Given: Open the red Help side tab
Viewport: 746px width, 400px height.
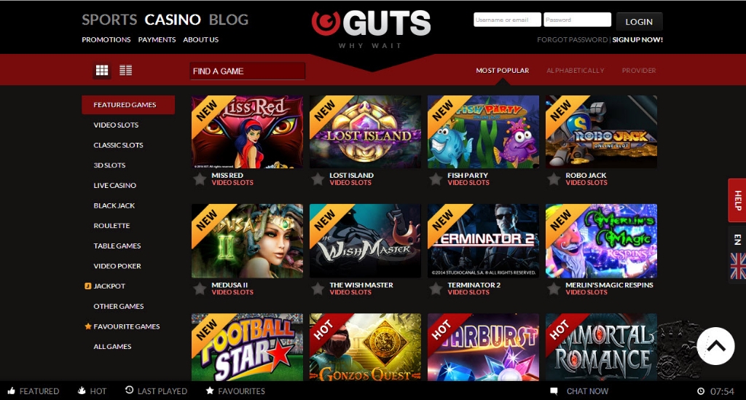Looking at the screenshot, I should click(737, 200).
